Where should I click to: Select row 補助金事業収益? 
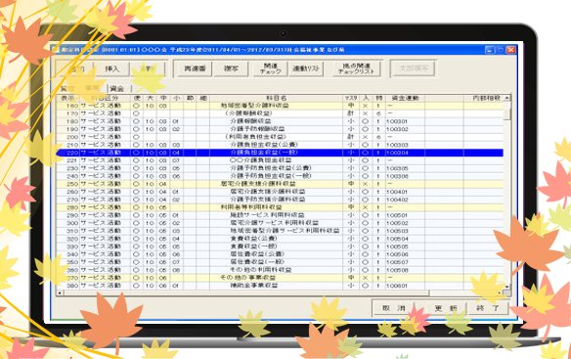[x=280, y=286]
